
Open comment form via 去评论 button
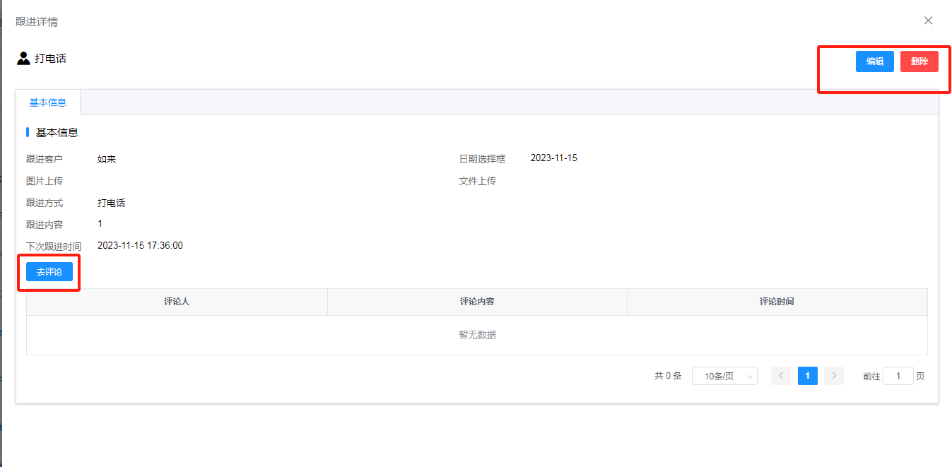tap(49, 272)
